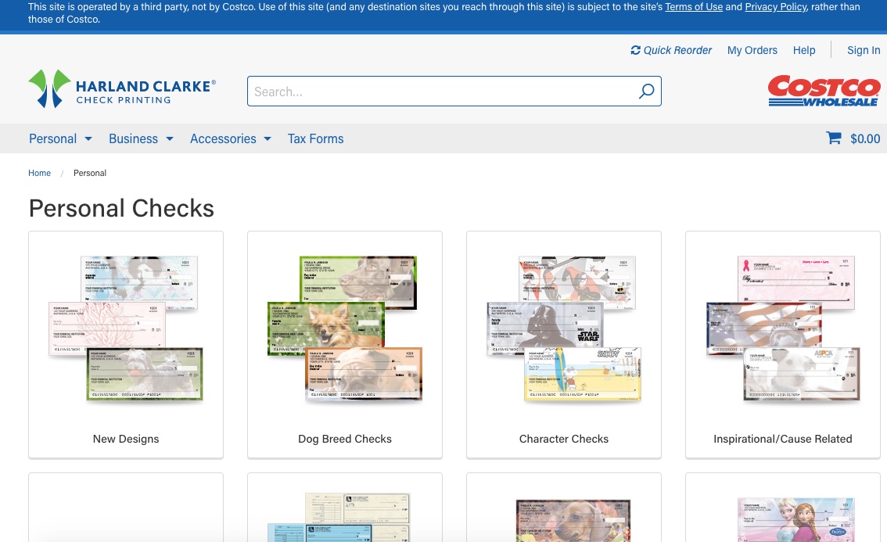Open the Harland Clarke logo homepage

122,89
